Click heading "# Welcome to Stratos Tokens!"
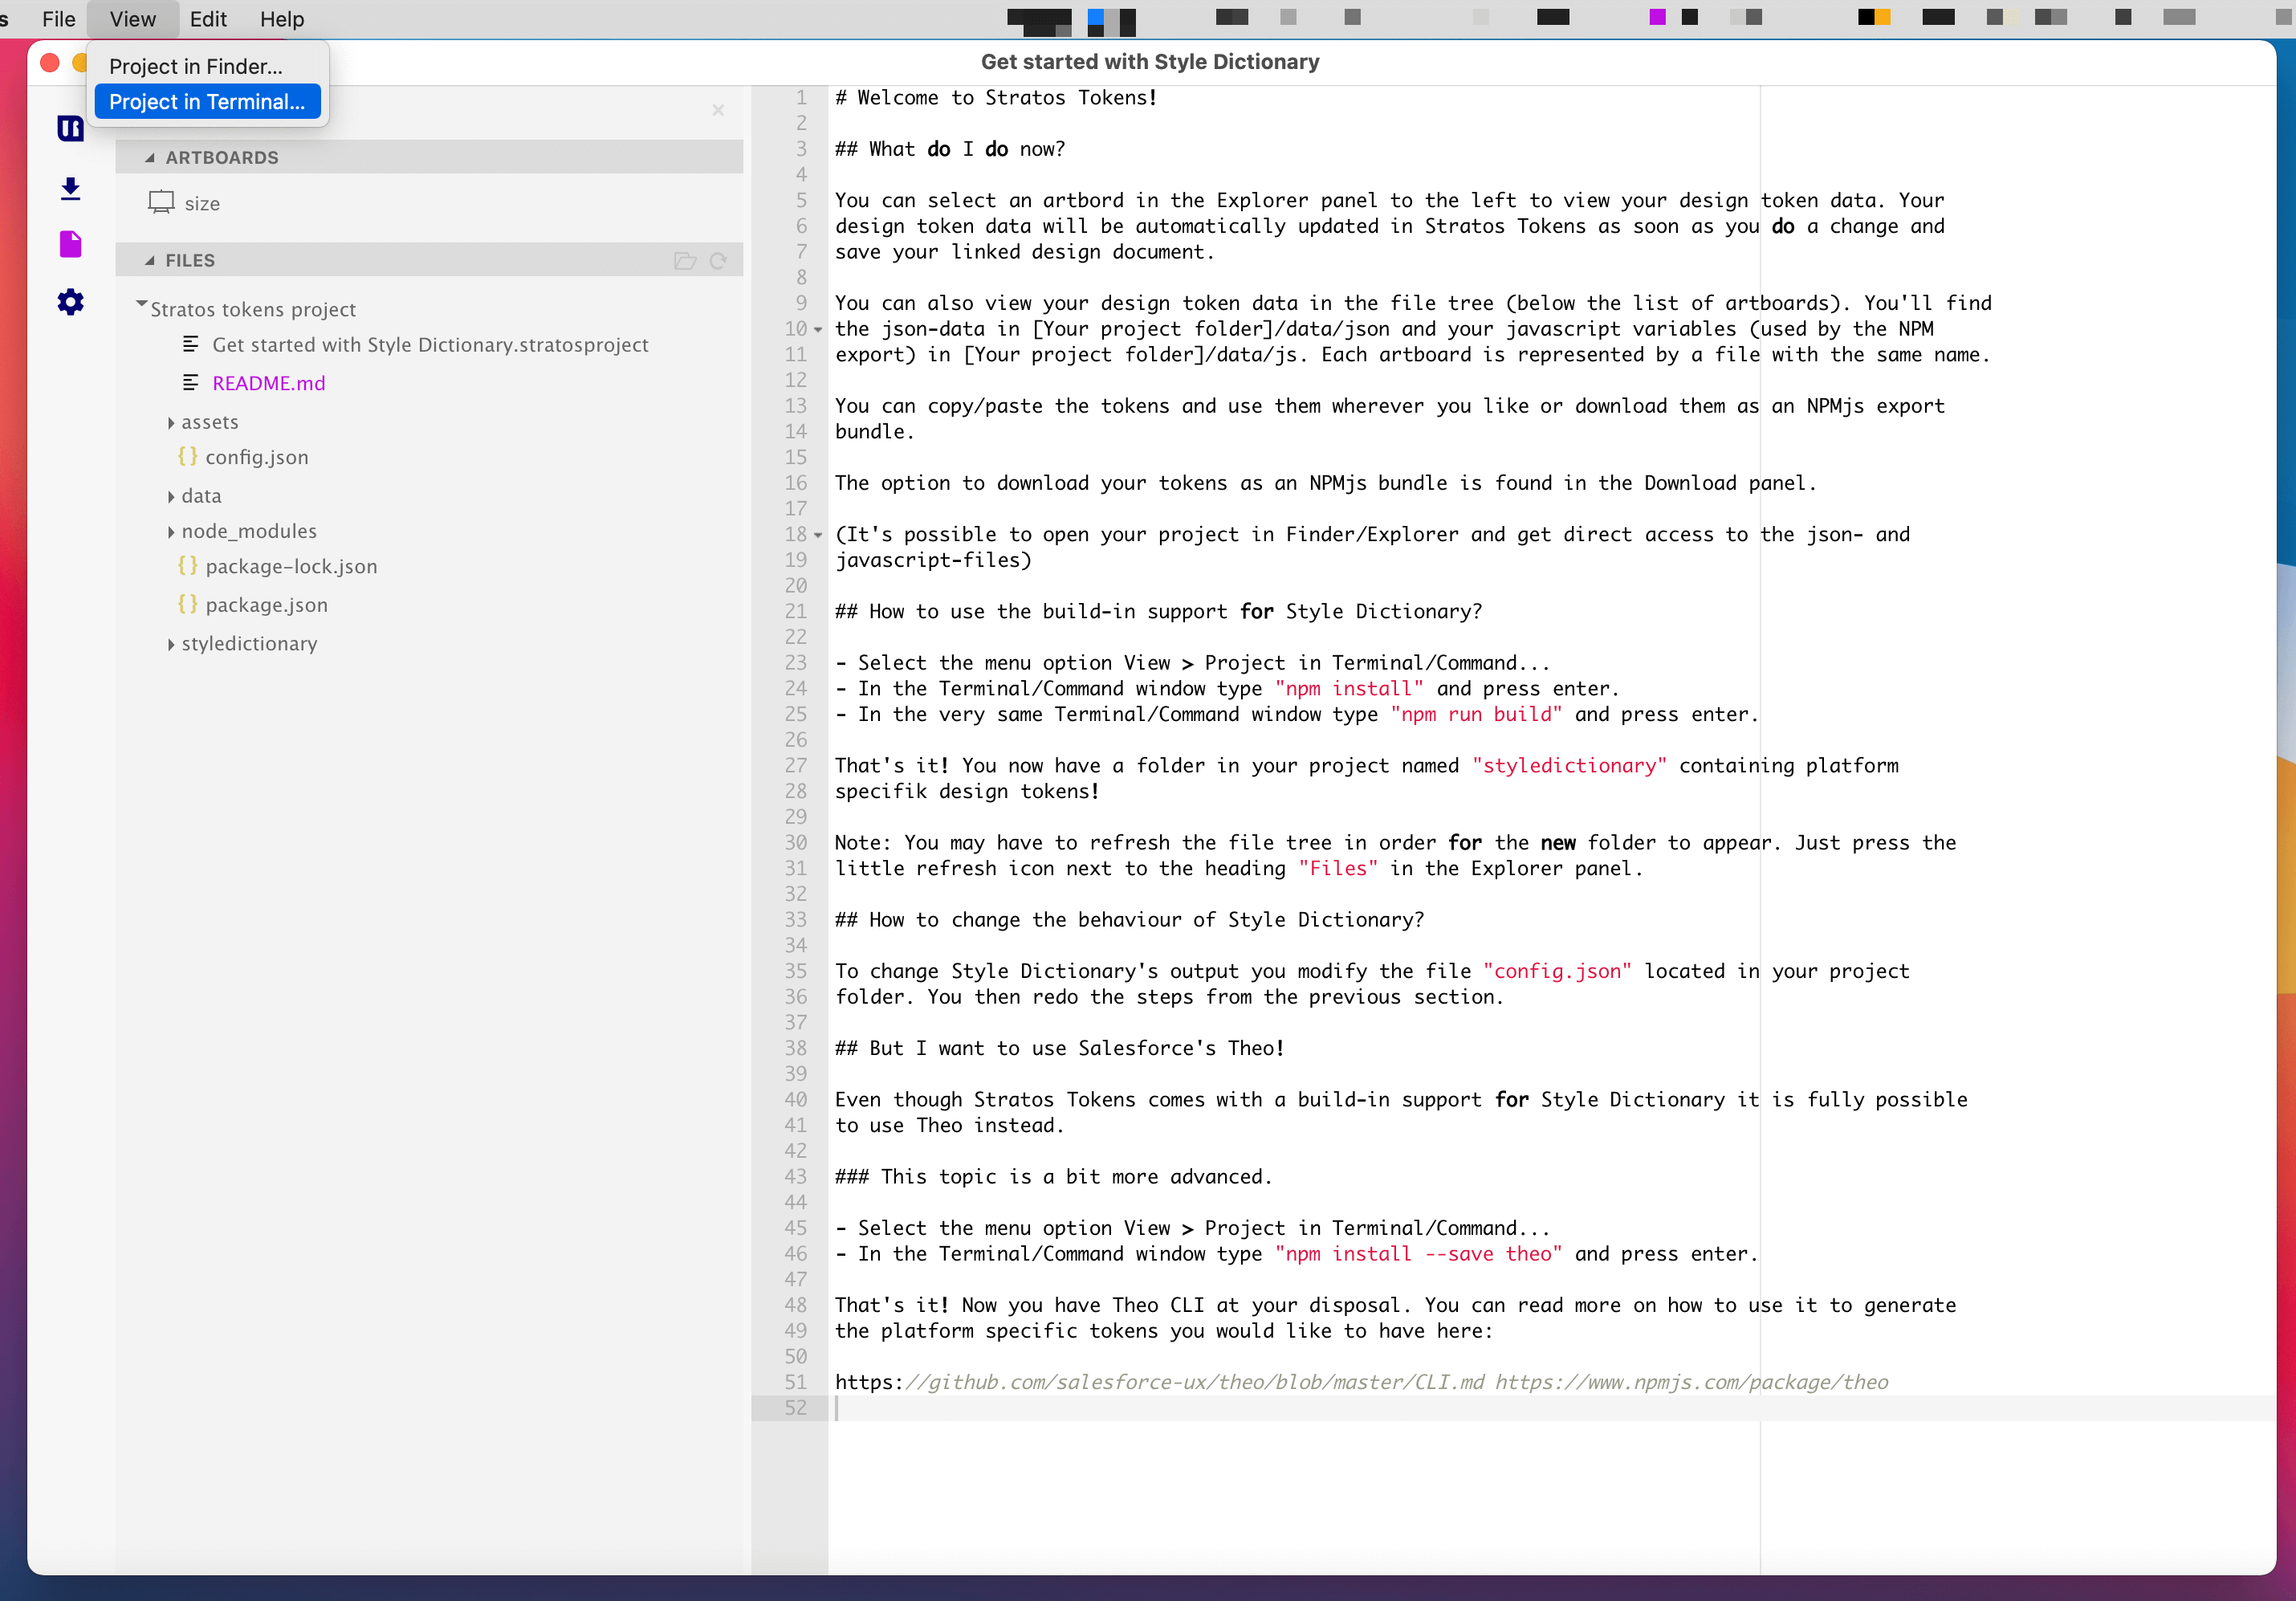 click(x=996, y=97)
